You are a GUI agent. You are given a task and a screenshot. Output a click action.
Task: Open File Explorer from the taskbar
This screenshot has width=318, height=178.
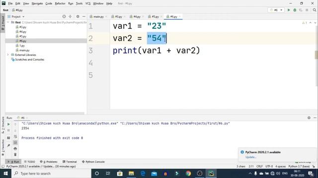click(131, 174)
